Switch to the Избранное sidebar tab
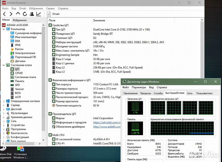 (x=19, y=20)
